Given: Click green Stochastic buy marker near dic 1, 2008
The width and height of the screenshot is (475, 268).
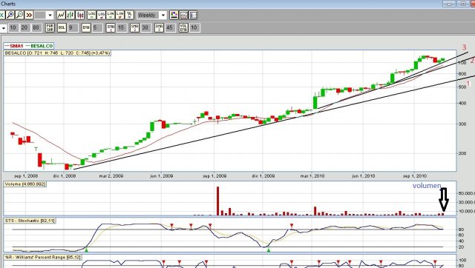Looking at the screenshot, I should coord(86,250).
